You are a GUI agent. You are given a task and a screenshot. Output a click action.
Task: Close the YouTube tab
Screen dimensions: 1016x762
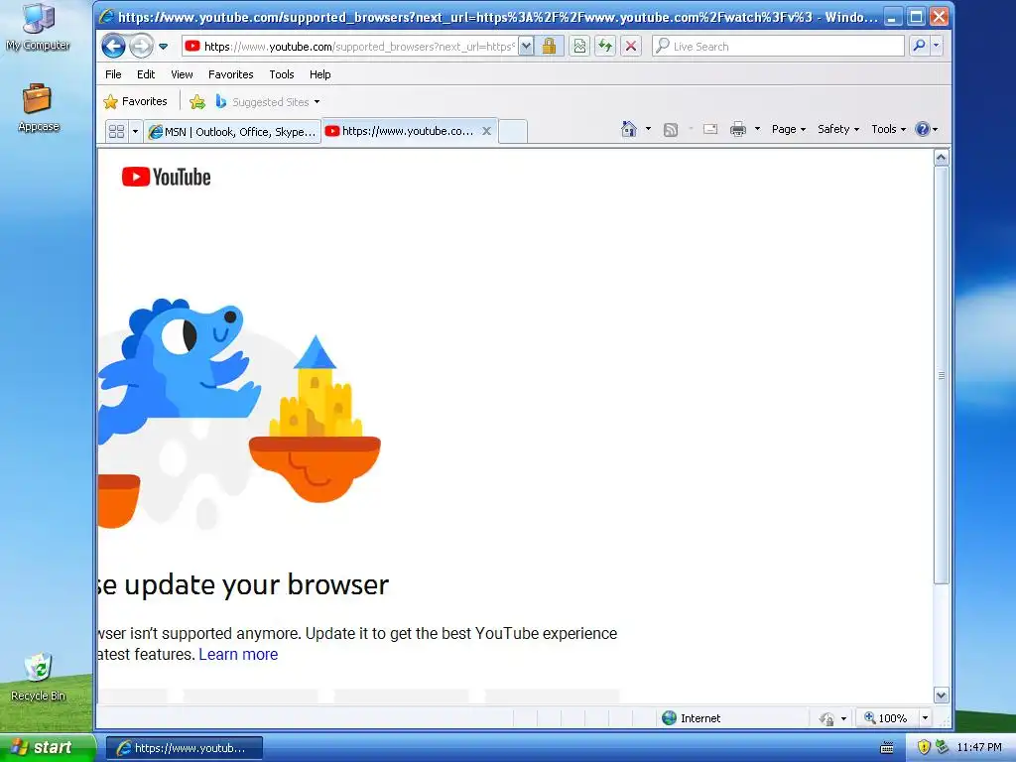[x=486, y=131]
